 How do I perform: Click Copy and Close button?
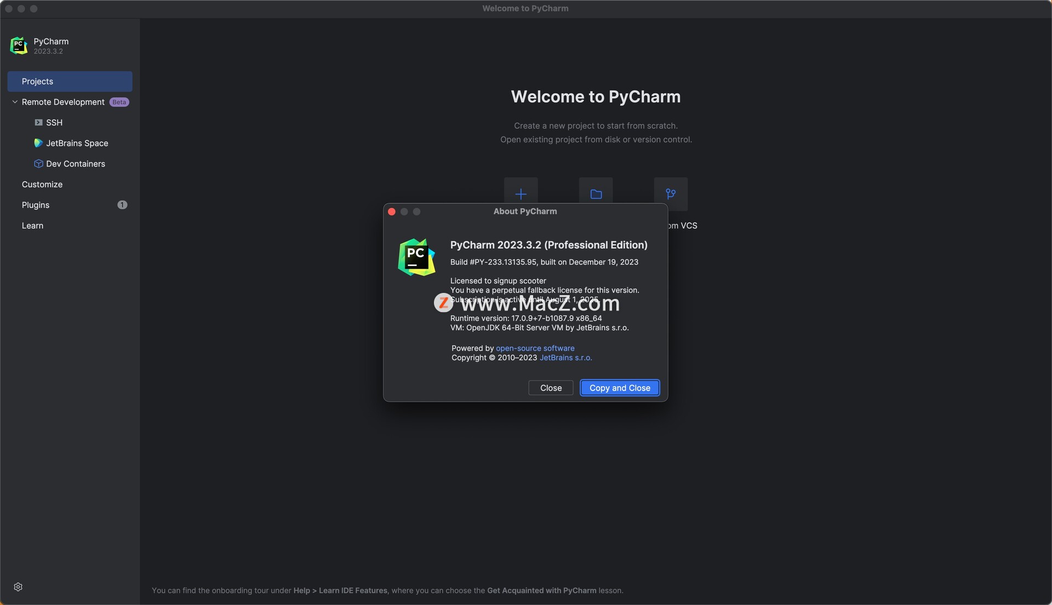[620, 388]
